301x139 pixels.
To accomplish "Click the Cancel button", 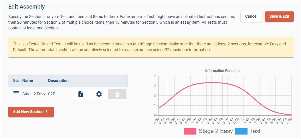I will coord(251,16).
